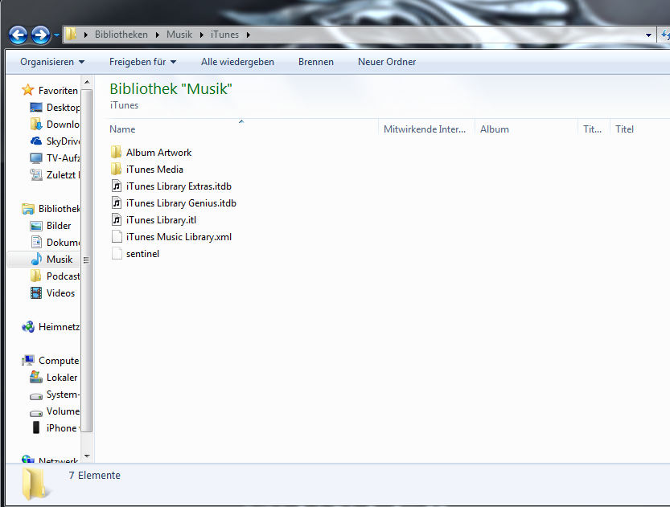Click the iTunes Library Genius.itdb file icon
The width and height of the screenshot is (670, 507).
coord(116,203)
